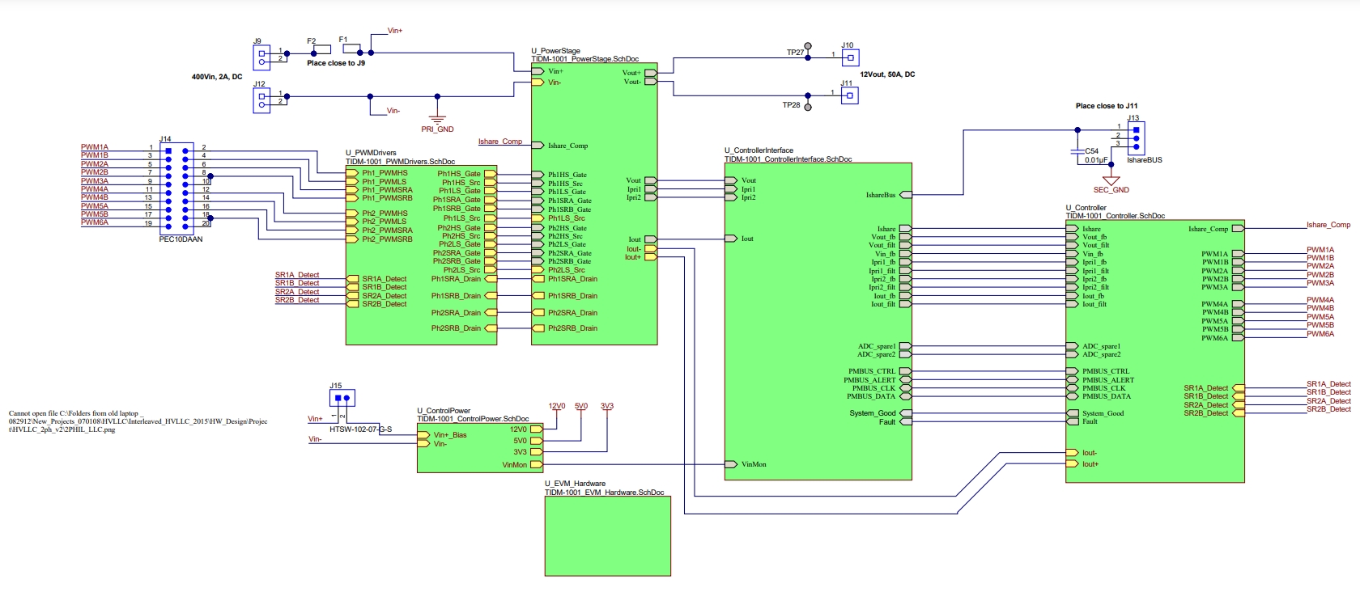Select the 12V0 power net label

coord(556,406)
